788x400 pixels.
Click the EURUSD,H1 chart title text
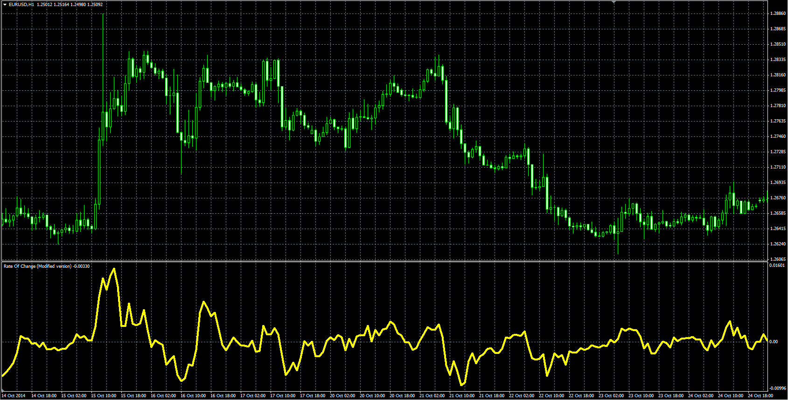(21, 4)
